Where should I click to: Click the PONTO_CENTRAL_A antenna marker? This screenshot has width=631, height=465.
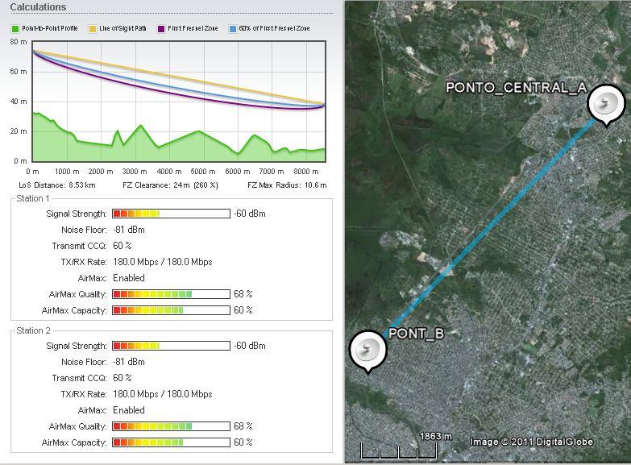(x=605, y=104)
